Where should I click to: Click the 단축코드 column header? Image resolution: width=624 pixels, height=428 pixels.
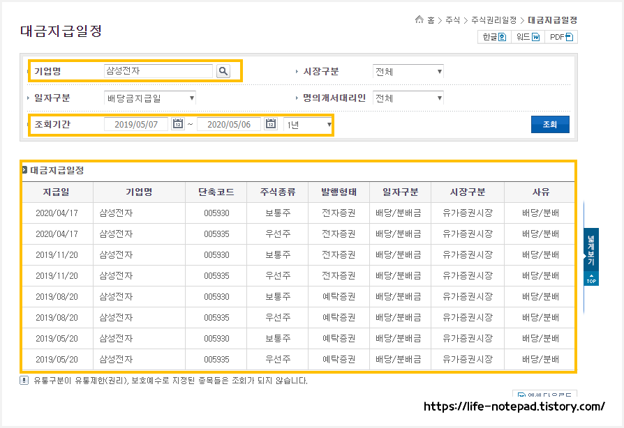(216, 192)
